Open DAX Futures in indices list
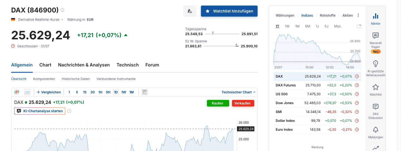 point(286,85)
